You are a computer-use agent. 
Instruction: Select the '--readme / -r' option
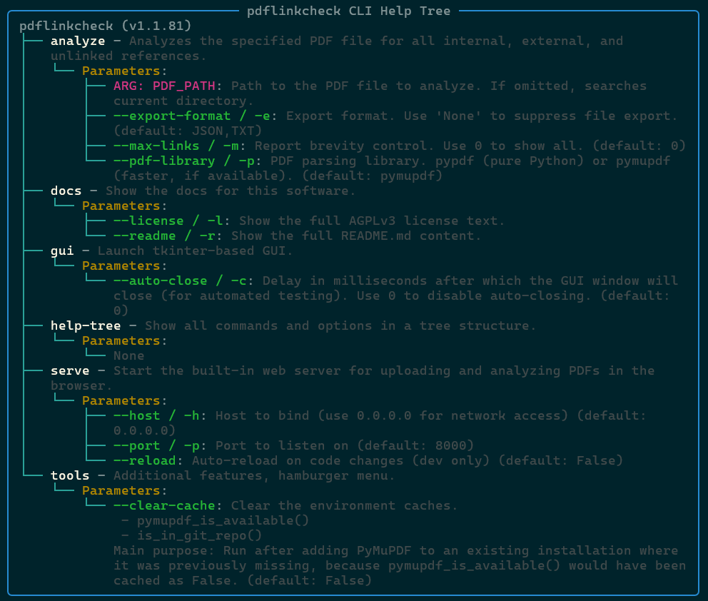point(164,236)
